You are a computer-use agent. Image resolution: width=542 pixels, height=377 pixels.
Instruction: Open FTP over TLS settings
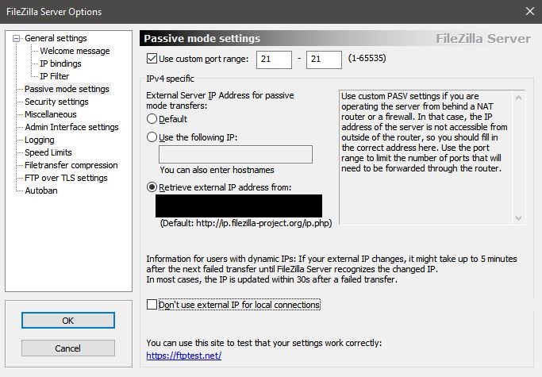(x=66, y=178)
